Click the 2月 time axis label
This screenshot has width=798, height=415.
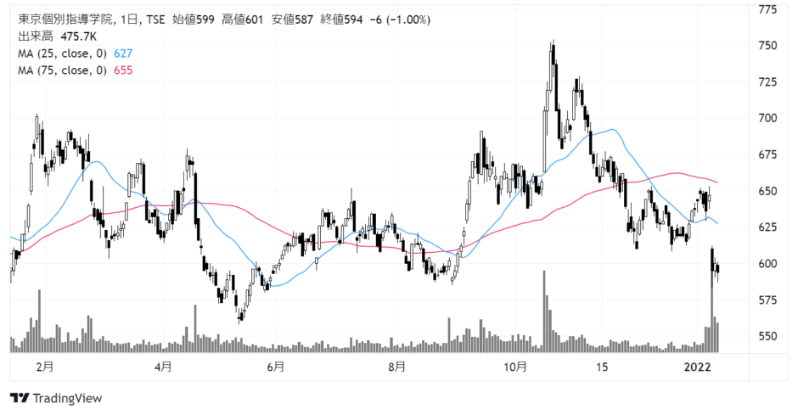pyautogui.click(x=46, y=367)
